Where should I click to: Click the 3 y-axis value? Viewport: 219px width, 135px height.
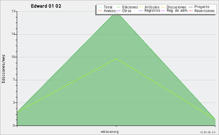coord(14,103)
